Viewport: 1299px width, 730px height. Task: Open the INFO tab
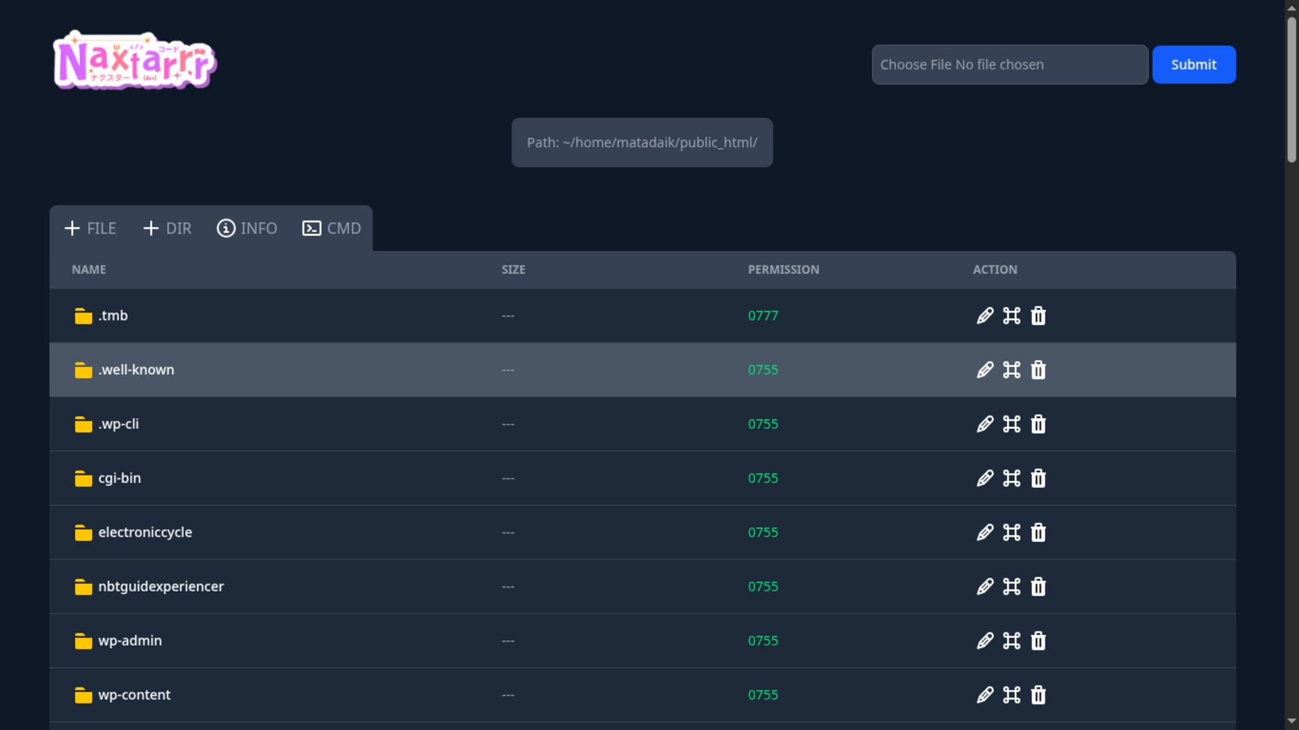click(246, 229)
